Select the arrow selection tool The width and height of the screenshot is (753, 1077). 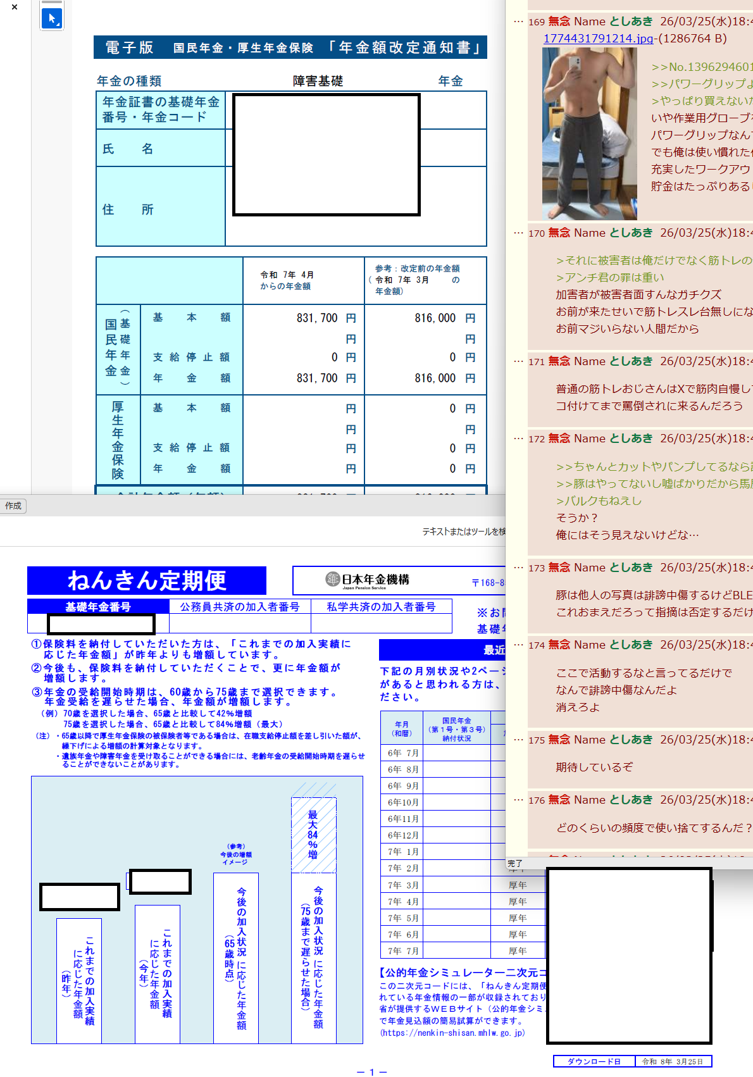[51, 18]
